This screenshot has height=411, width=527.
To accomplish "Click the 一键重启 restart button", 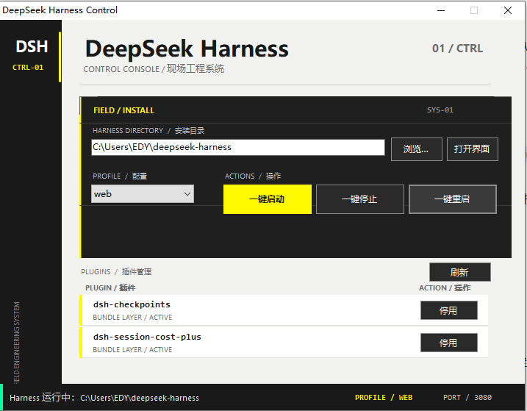I will coord(452,199).
